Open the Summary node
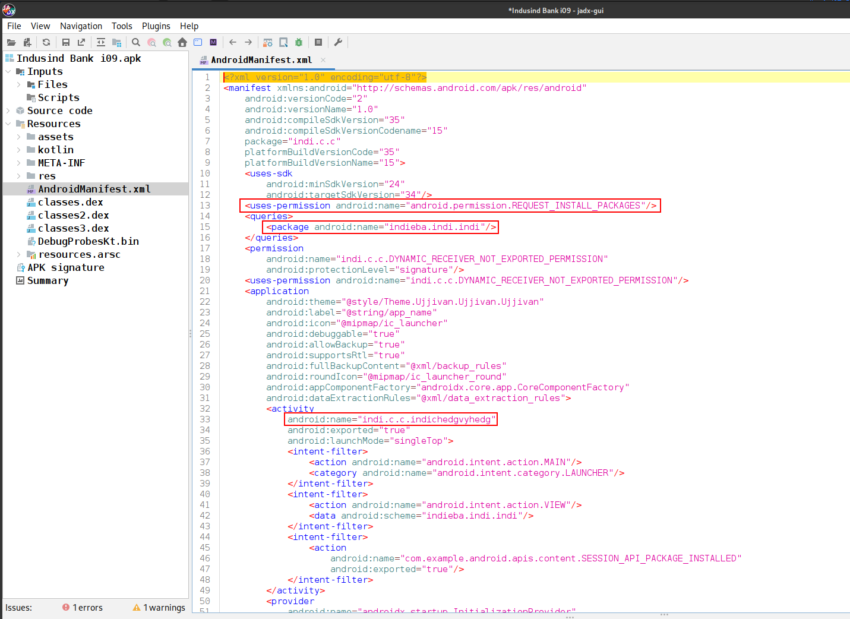Image resolution: width=850 pixels, height=619 pixels. (48, 280)
